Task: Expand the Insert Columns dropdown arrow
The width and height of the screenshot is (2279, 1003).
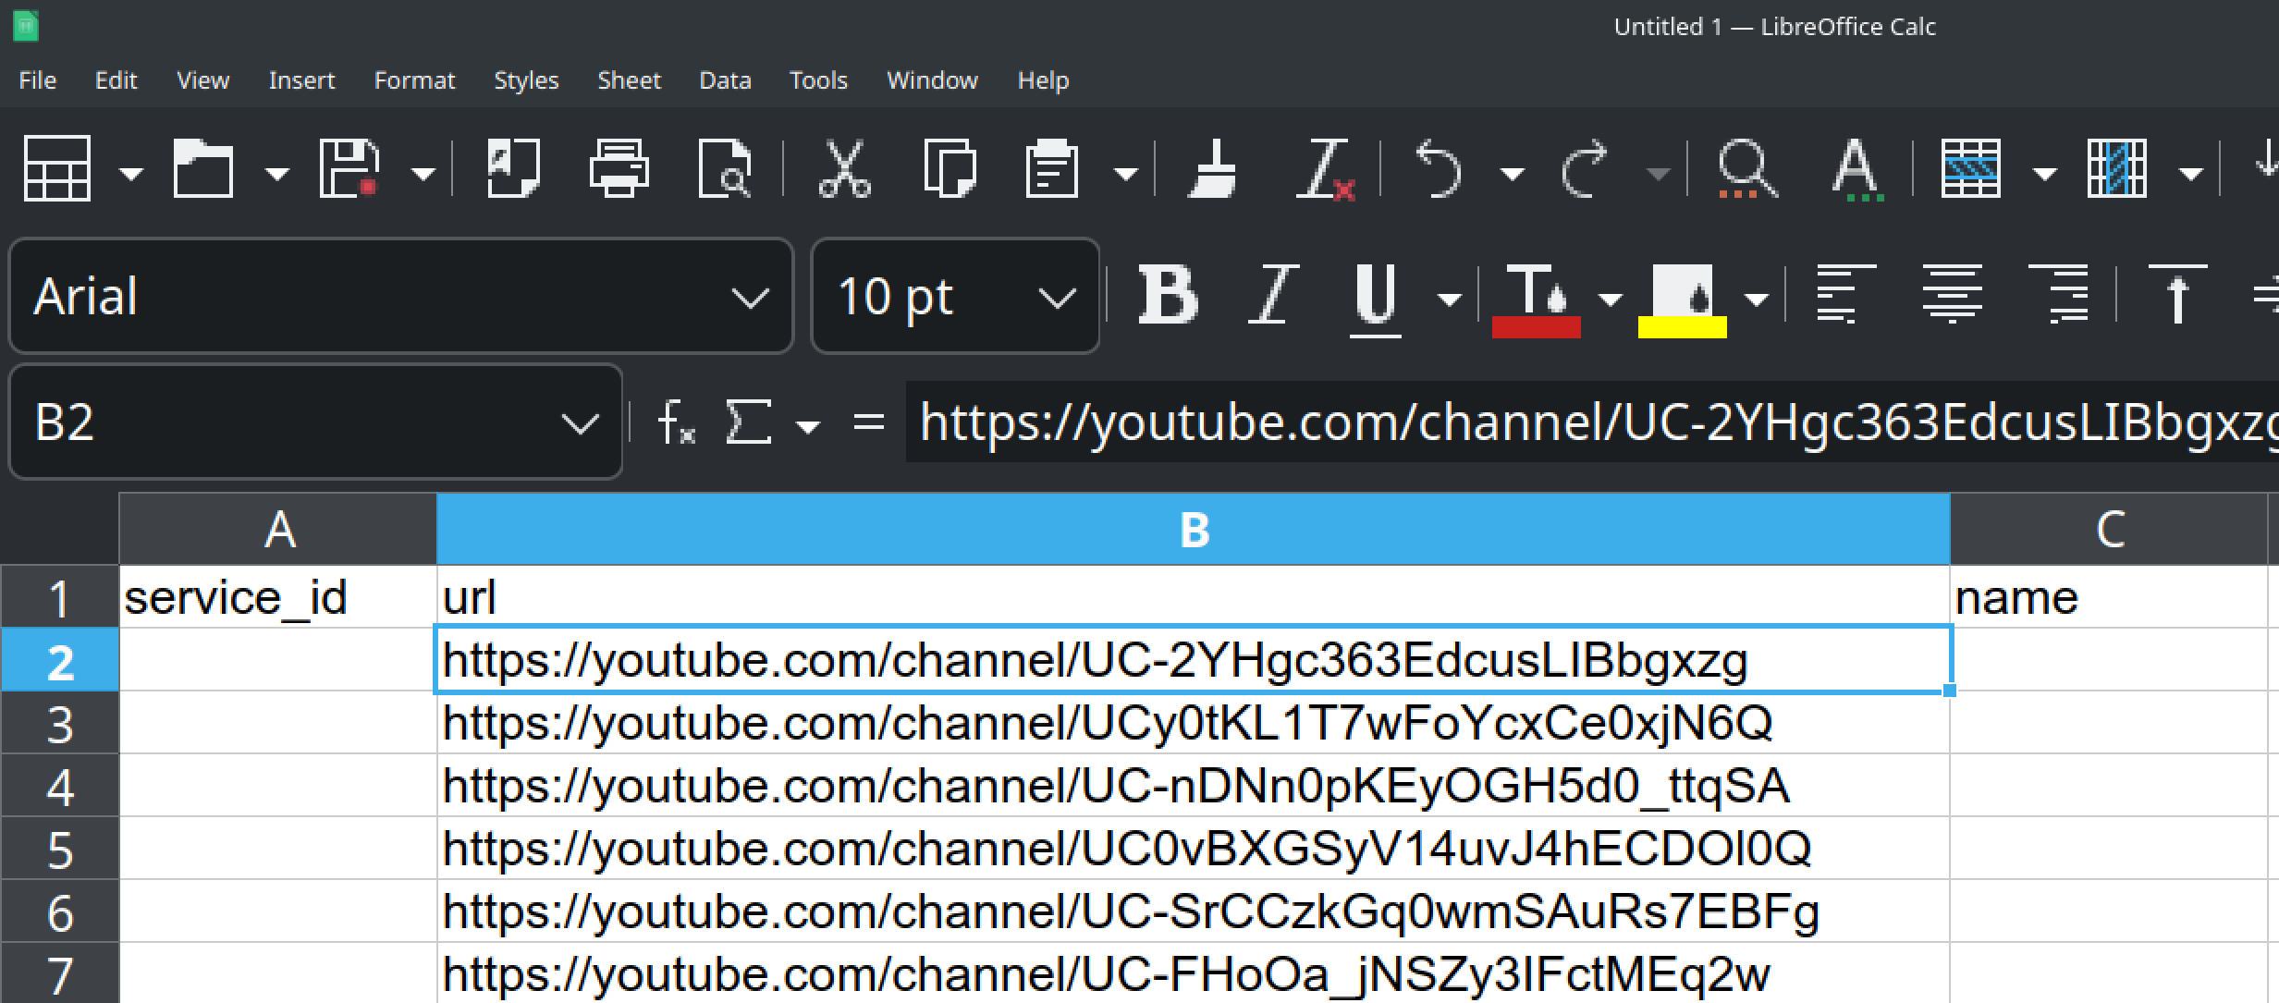Action: pos(2190,173)
